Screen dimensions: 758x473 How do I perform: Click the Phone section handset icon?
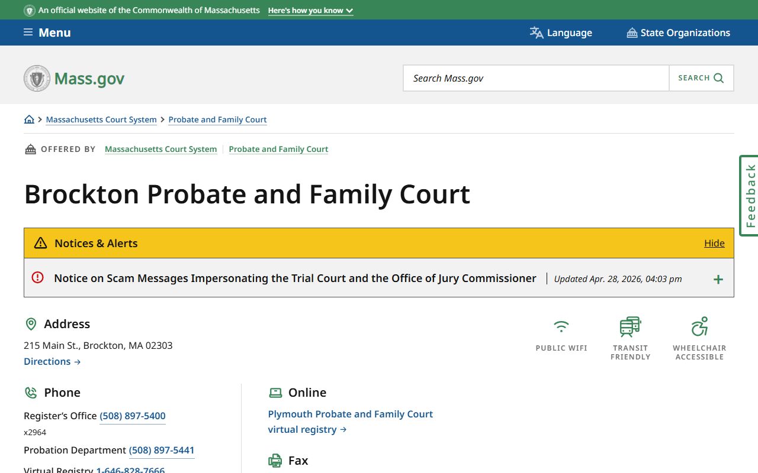tap(31, 393)
